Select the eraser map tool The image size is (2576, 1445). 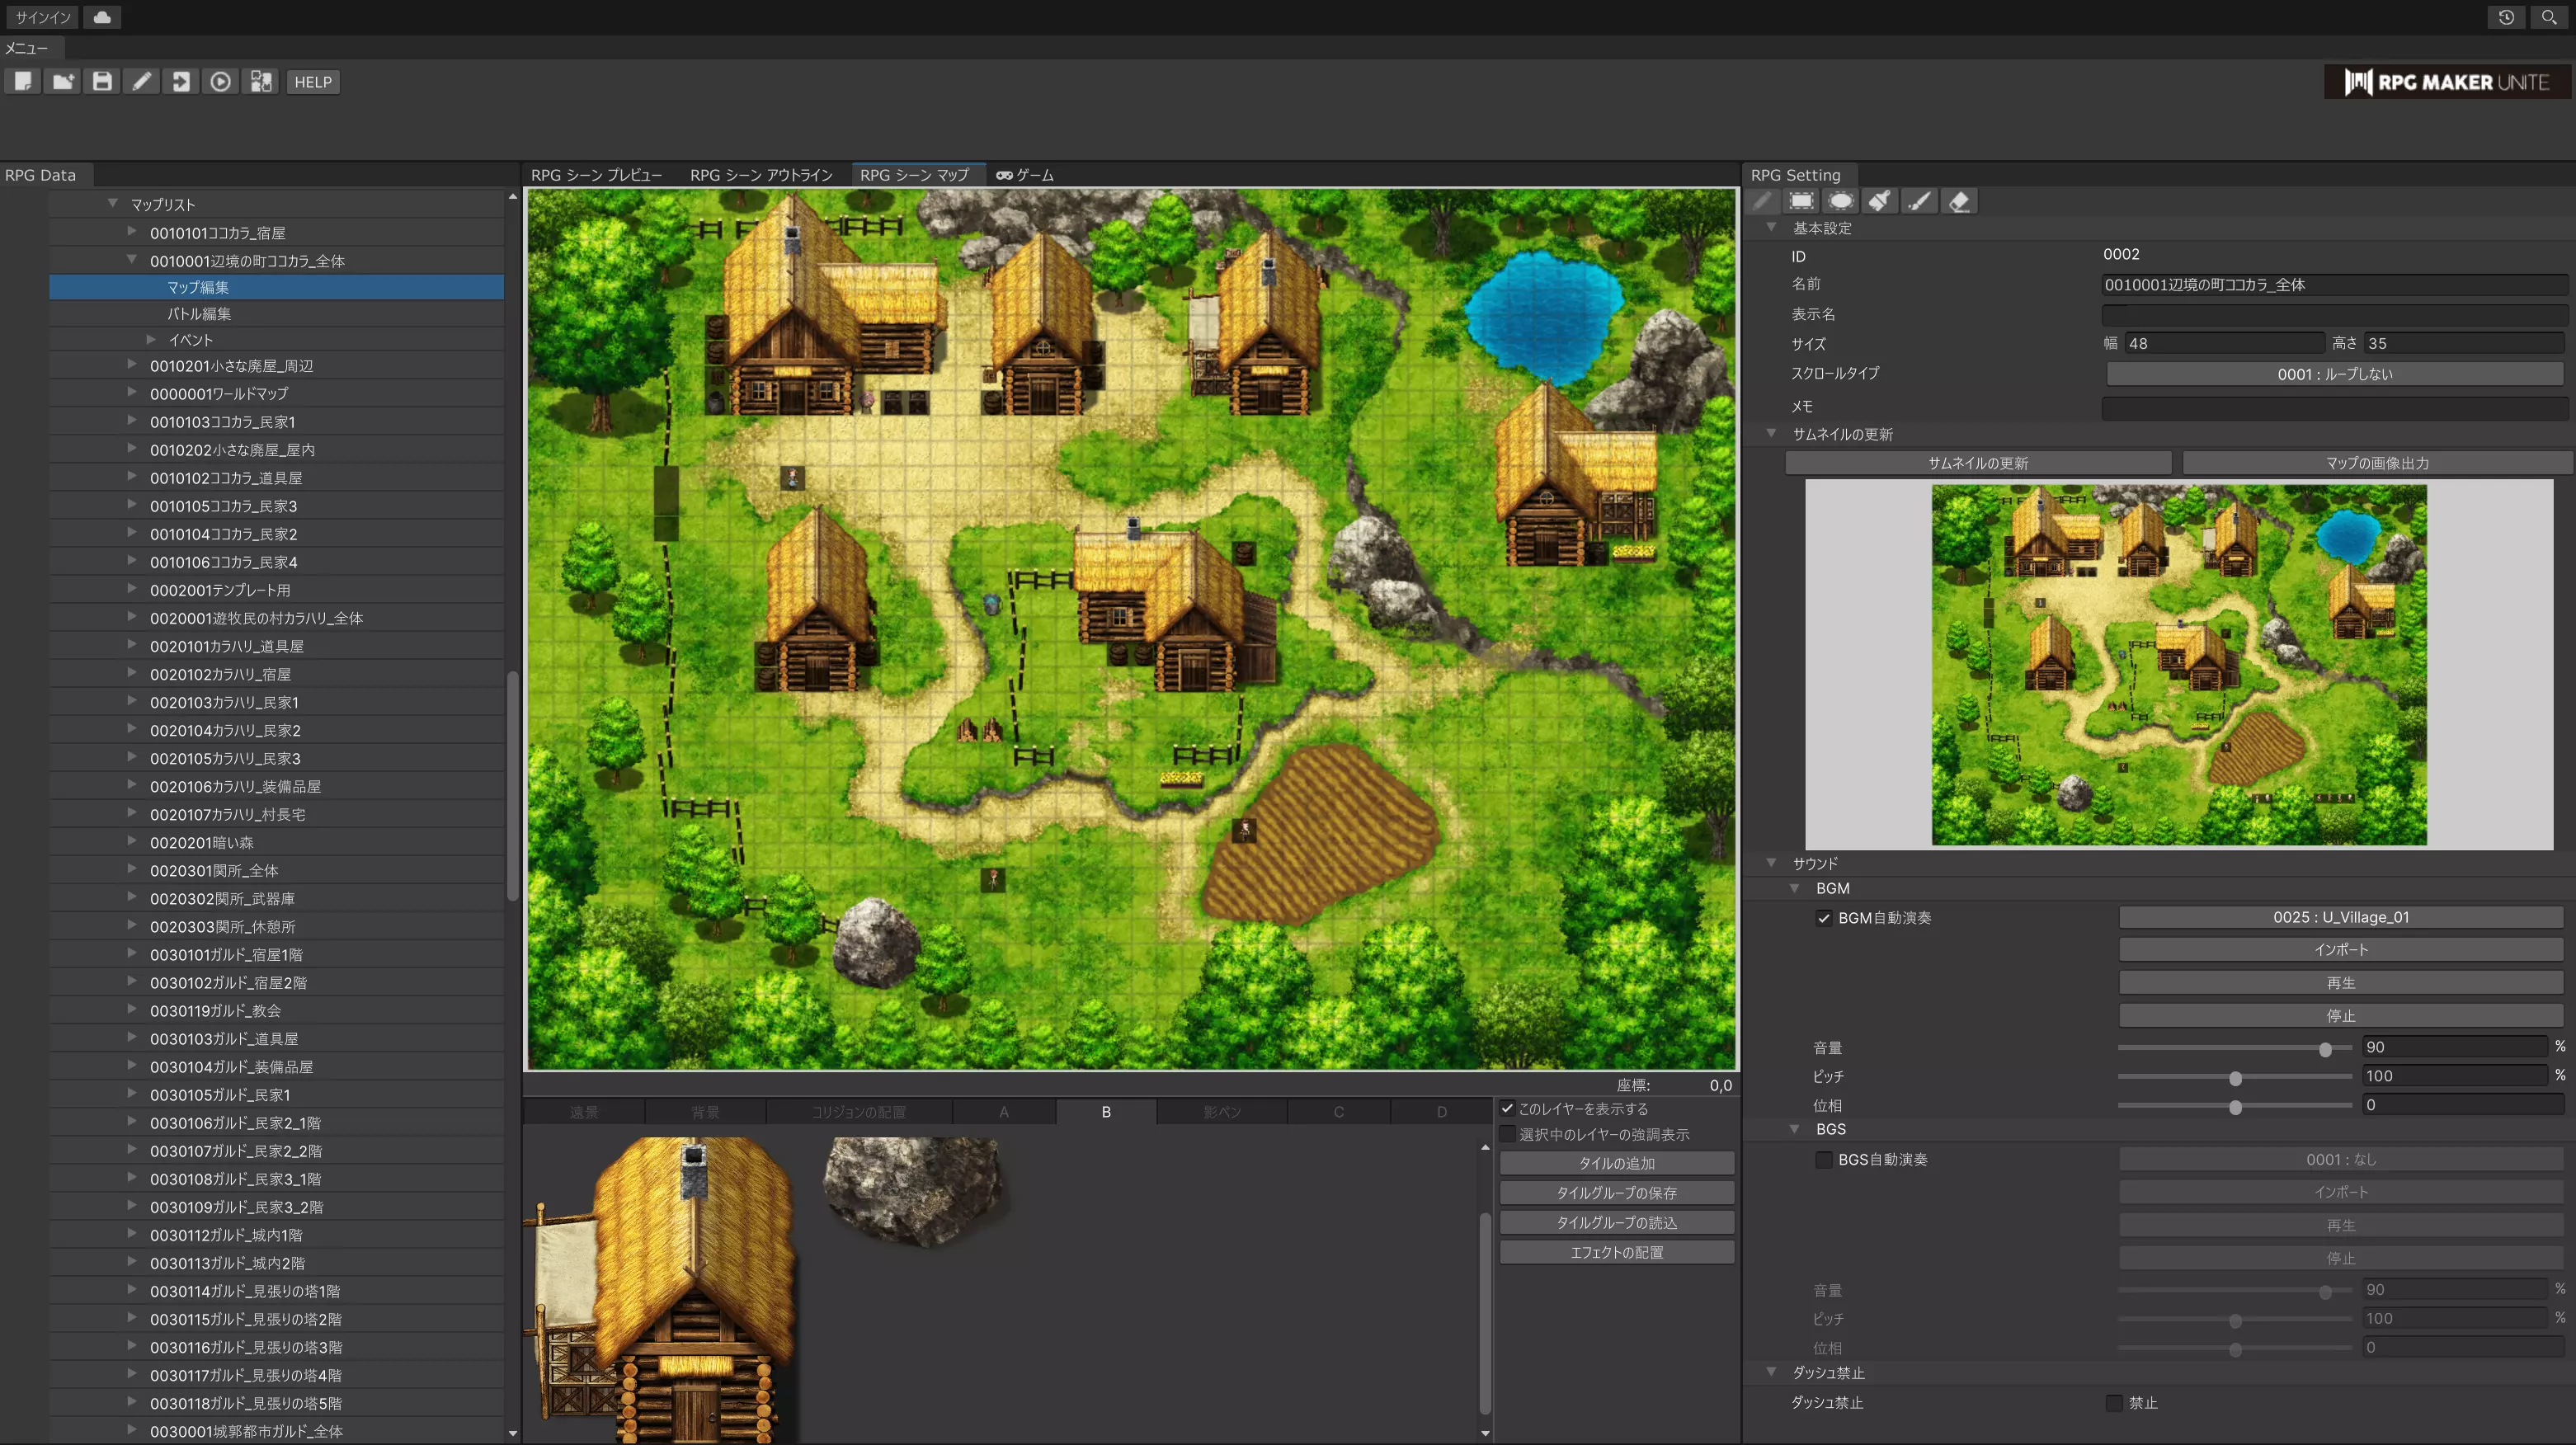click(x=1959, y=202)
